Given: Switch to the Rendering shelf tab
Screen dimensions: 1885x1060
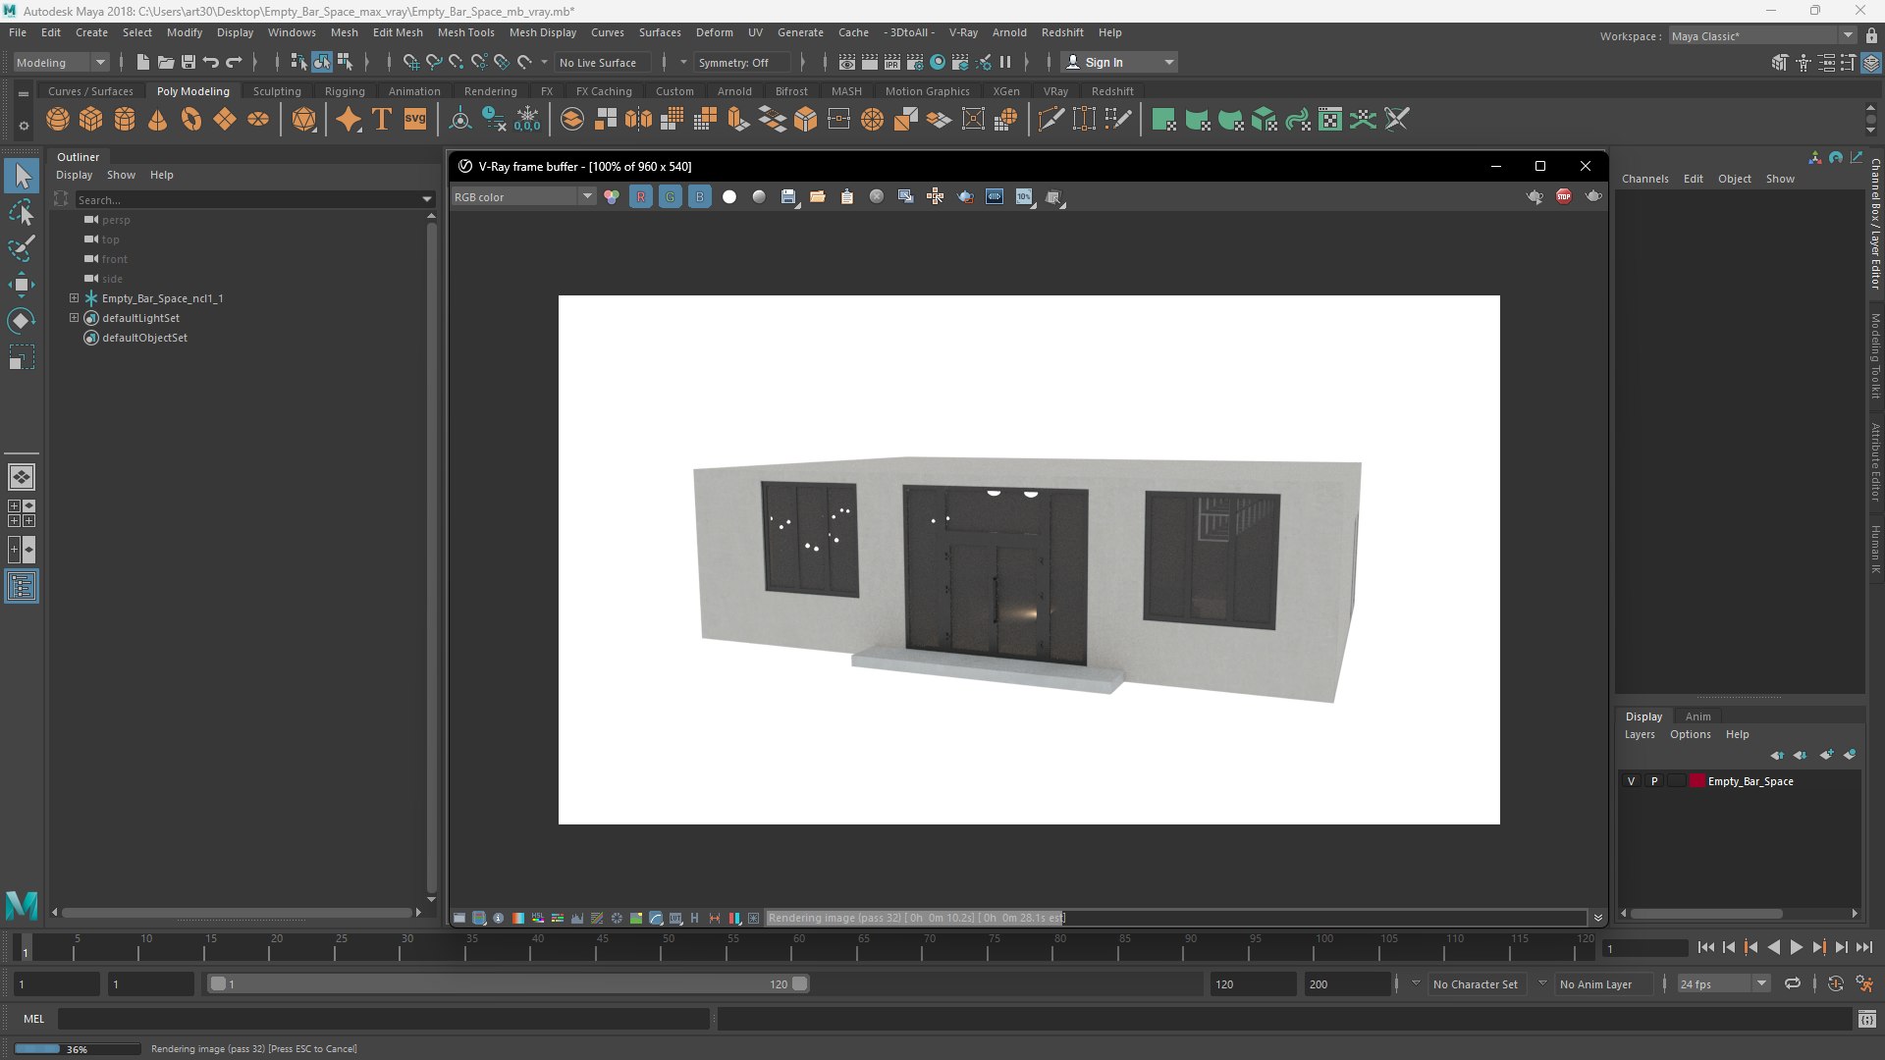Looking at the screenshot, I should coord(490,91).
